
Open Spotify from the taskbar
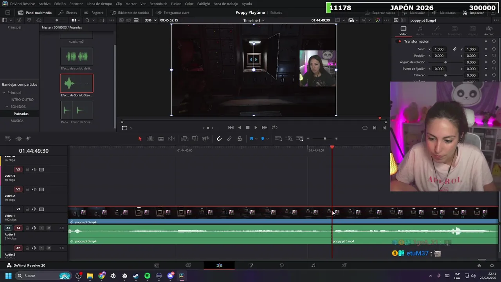147,276
